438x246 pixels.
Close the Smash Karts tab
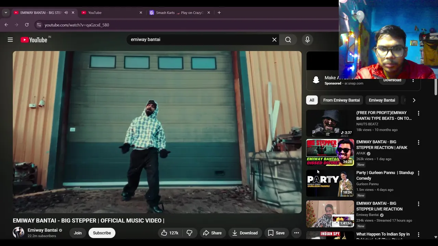209,13
